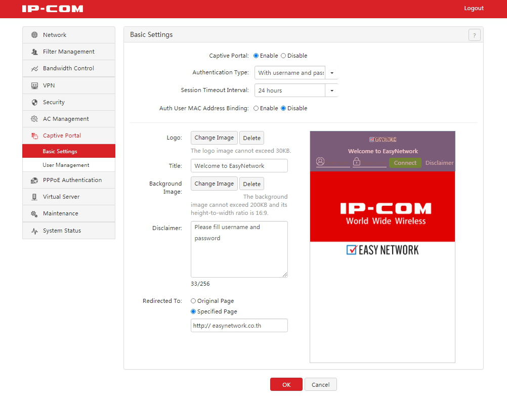Click the Virtual Server icon

click(34, 197)
